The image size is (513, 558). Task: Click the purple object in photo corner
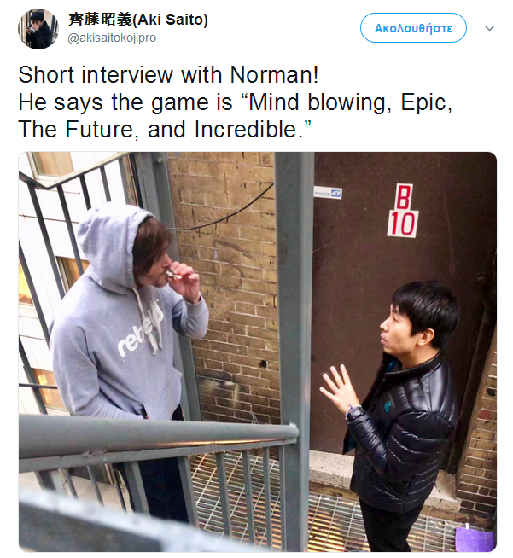[475, 538]
